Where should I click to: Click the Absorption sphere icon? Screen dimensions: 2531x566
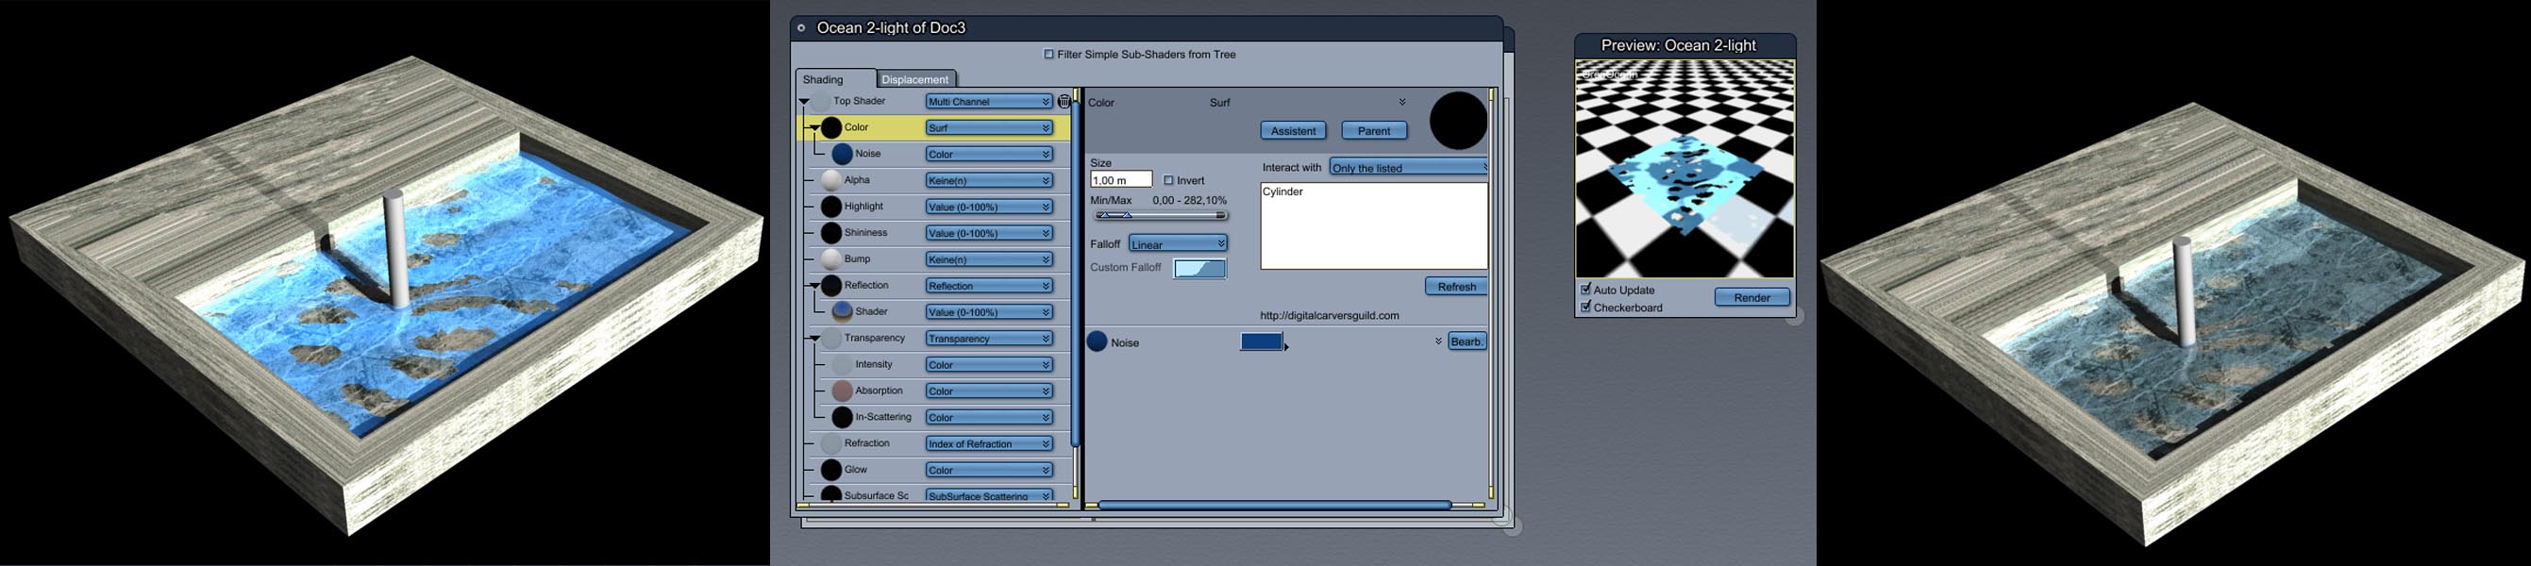tap(842, 391)
